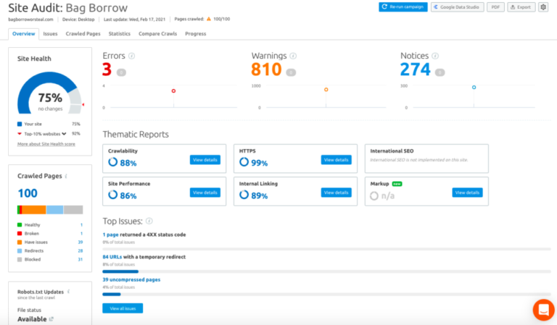This screenshot has width=557, height=325.
Task: Open the 1 page 4XX issue link
Action: (110, 235)
